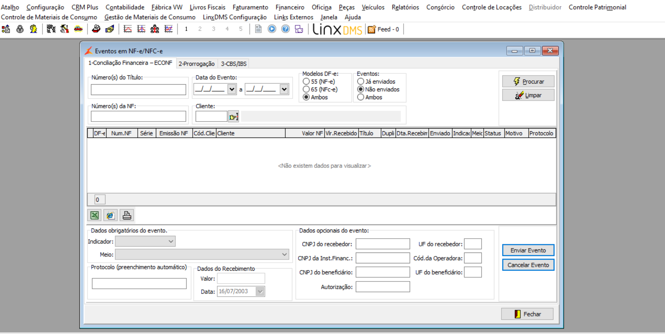Open the start event date picker
665x334 pixels.
232,90
